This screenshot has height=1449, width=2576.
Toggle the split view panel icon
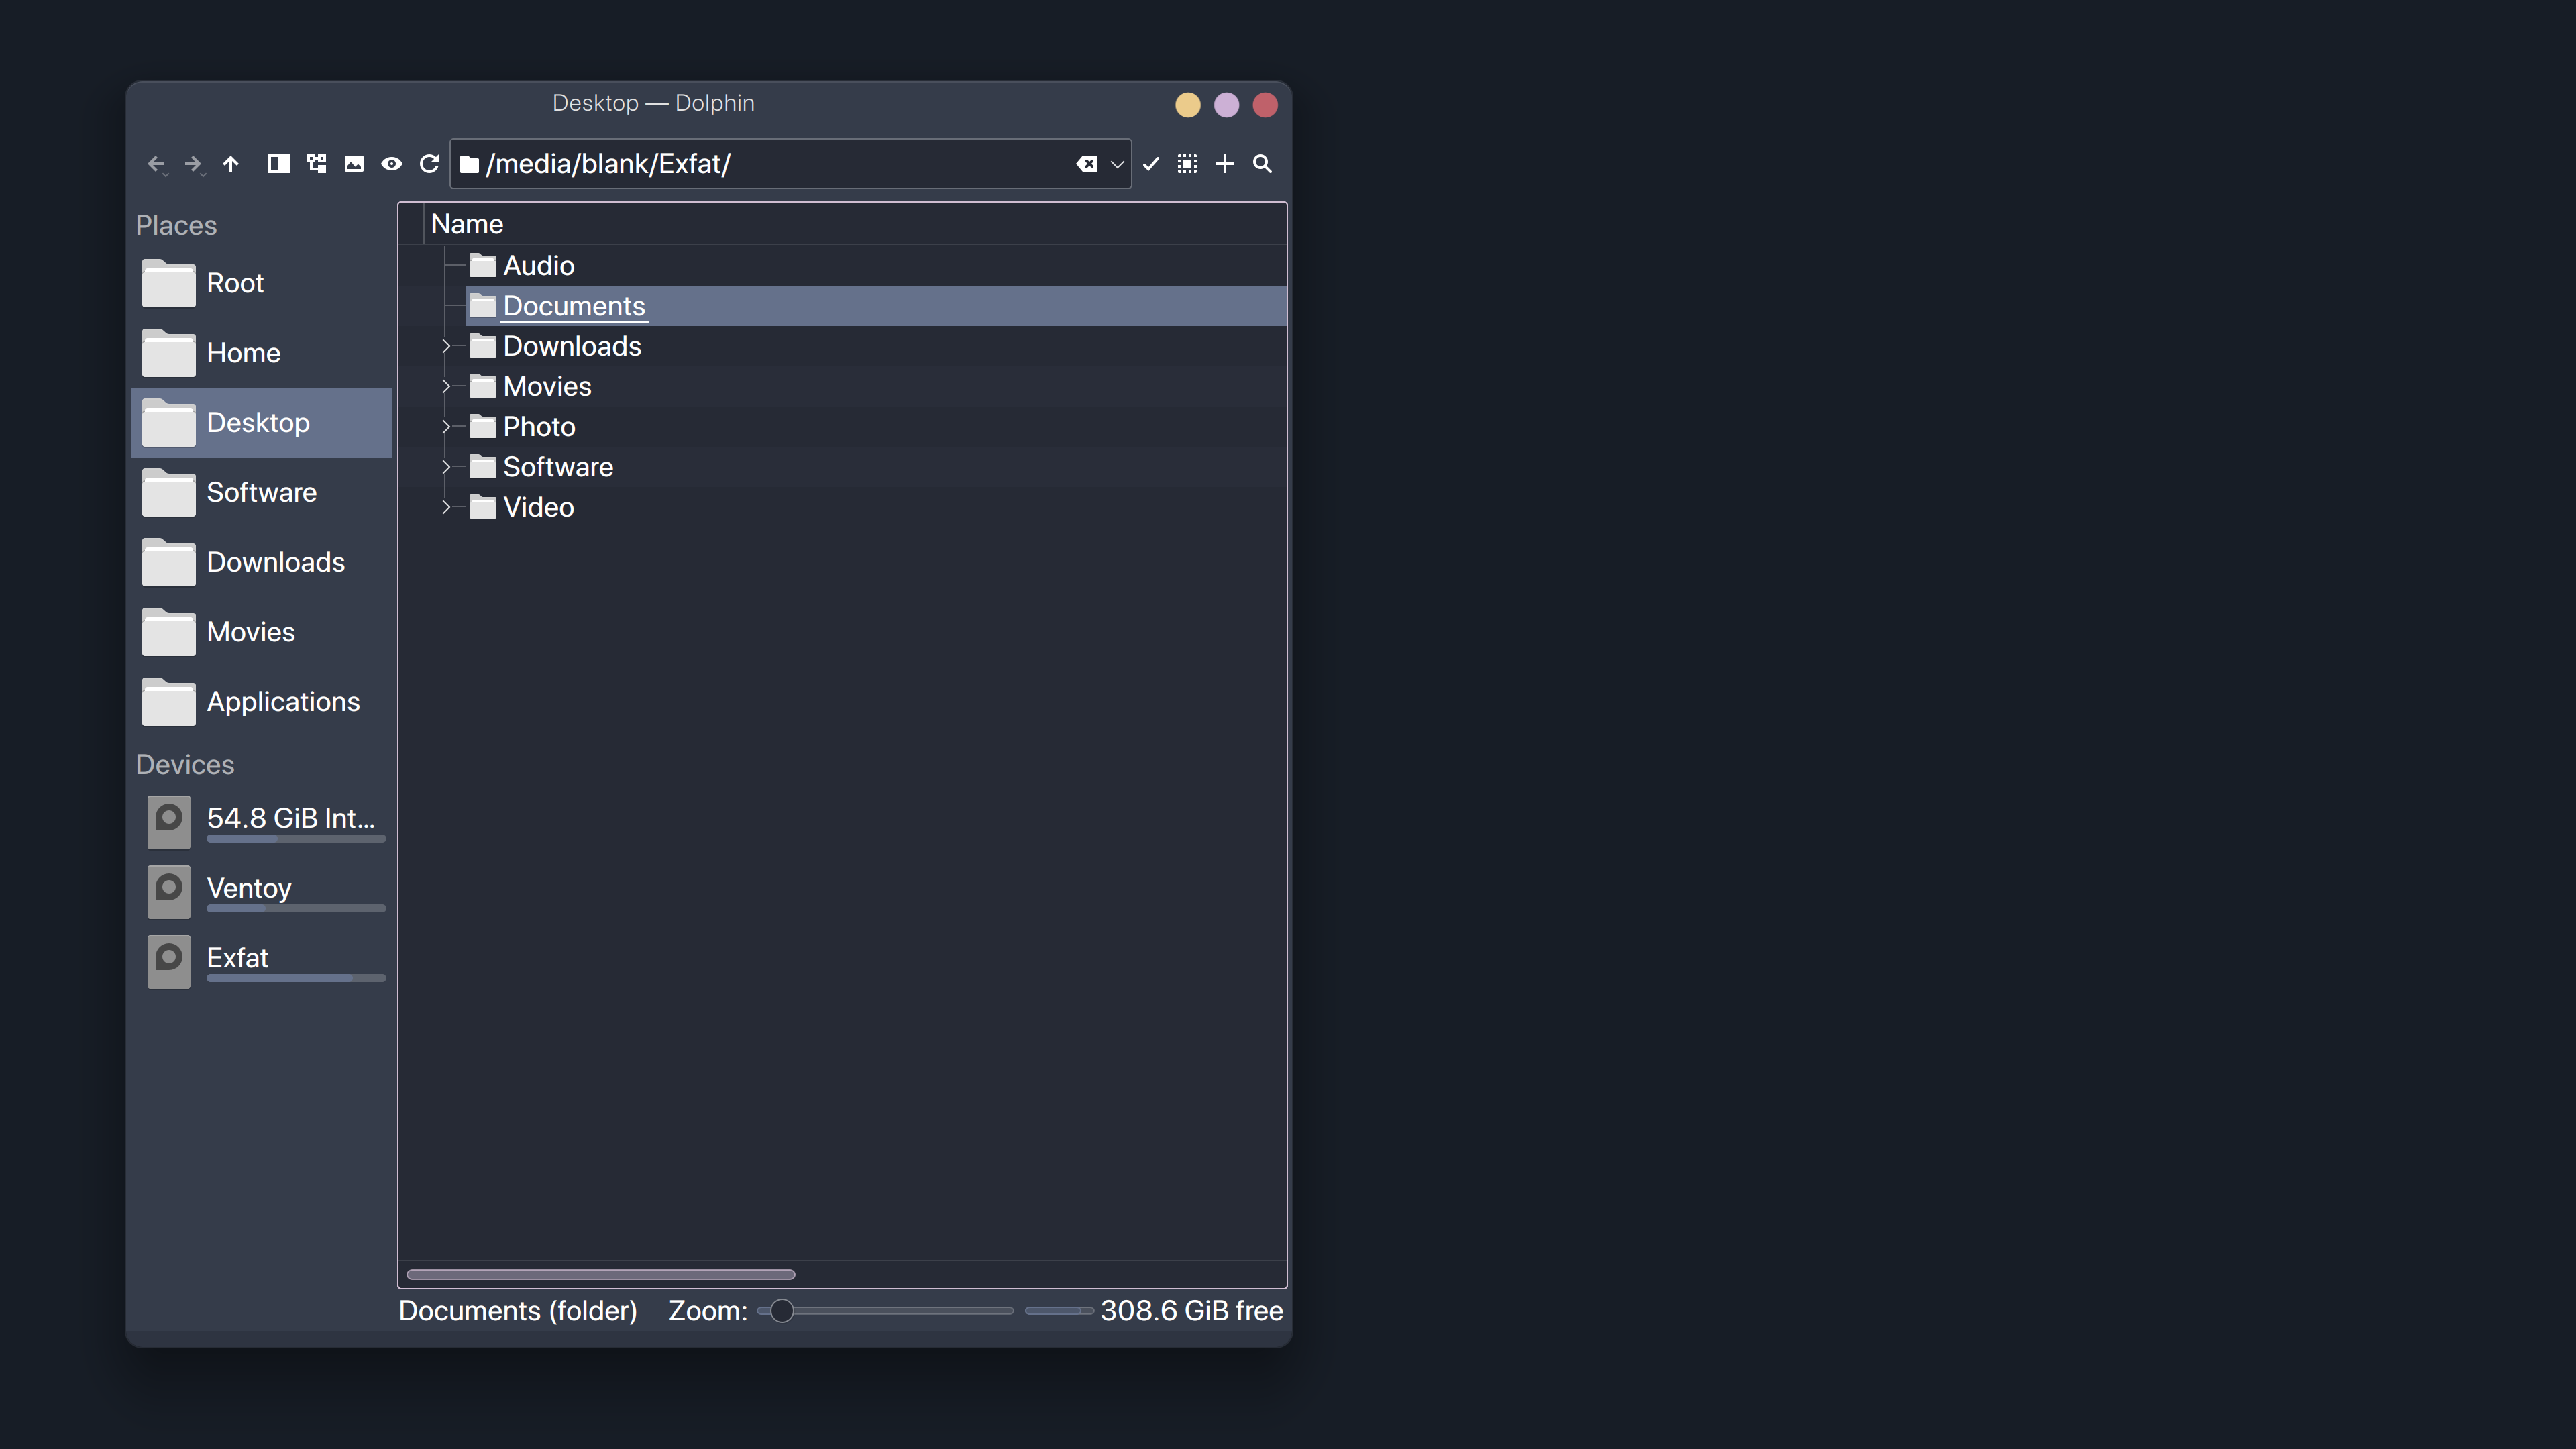point(279,164)
